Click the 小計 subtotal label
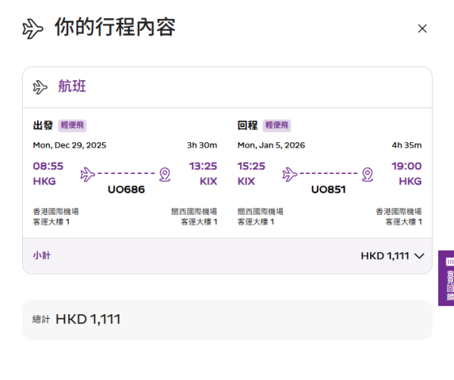 [x=42, y=255]
